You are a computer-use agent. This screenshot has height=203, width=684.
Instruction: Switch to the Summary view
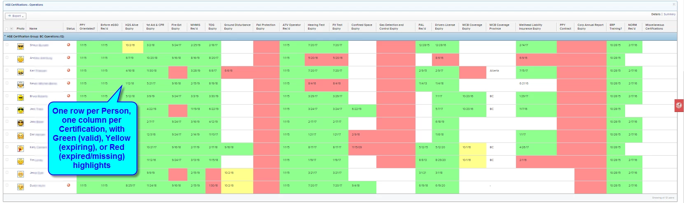(x=670, y=14)
